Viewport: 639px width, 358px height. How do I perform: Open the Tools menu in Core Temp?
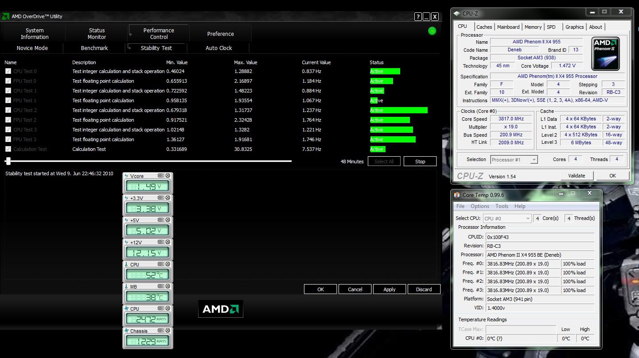click(502, 206)
